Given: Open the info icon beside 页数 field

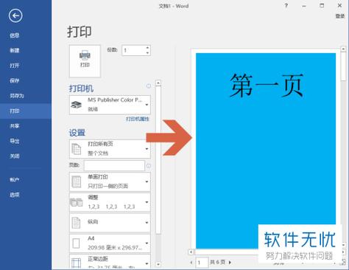Looking at the screenshot, I should (x=149, y=166).
